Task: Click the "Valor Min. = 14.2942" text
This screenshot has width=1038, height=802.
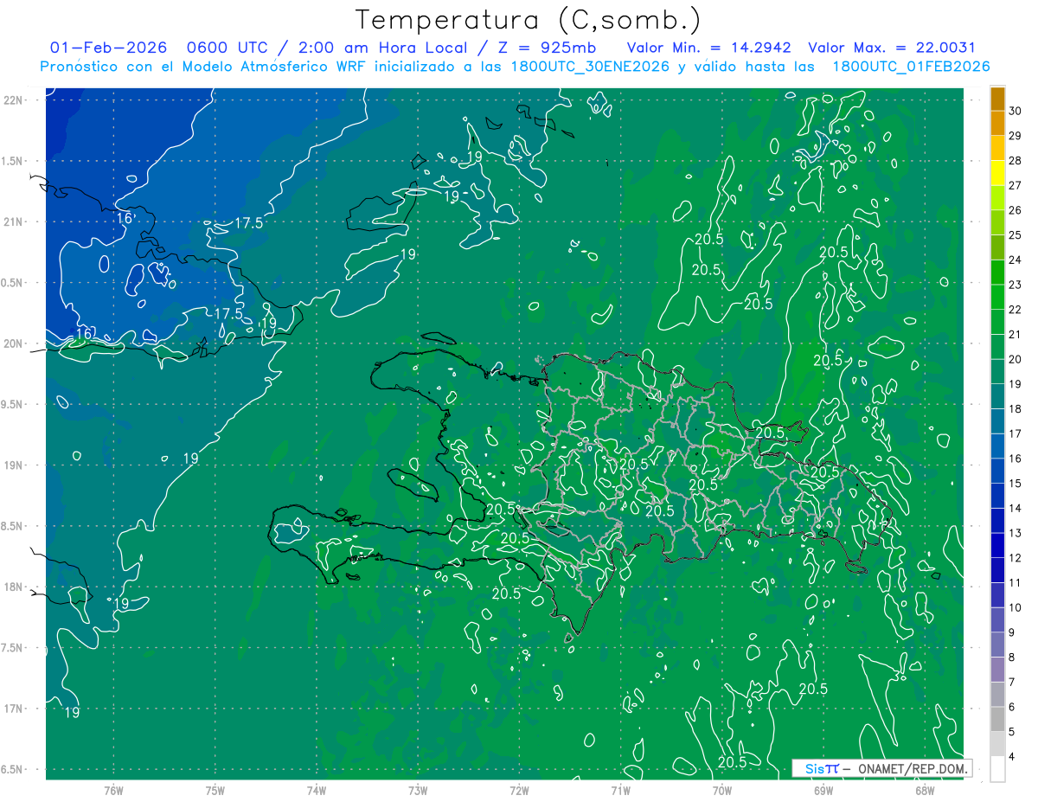Action: coord(708,48)
